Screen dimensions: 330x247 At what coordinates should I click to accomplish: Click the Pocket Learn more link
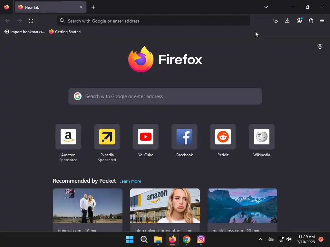(130, 181)
